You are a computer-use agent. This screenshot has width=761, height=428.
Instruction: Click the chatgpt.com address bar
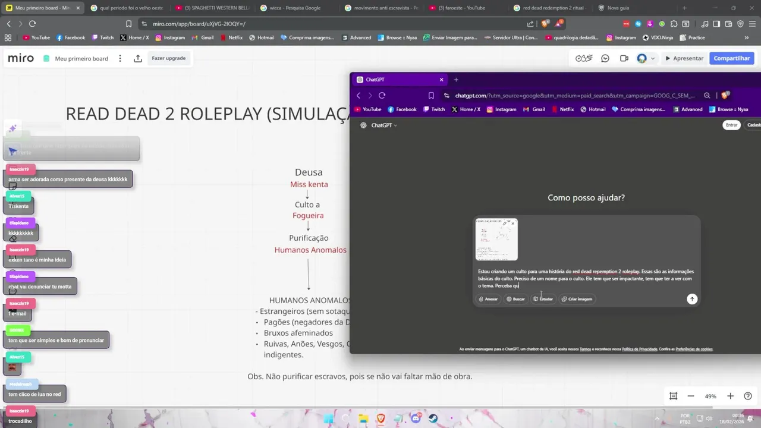tap(574, 95)
